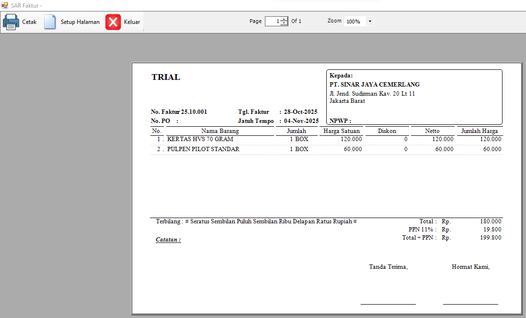The image size is (526, 318).
Task: Select the PULPEN PILOT STANDAR row
Action: pos(203,149)
